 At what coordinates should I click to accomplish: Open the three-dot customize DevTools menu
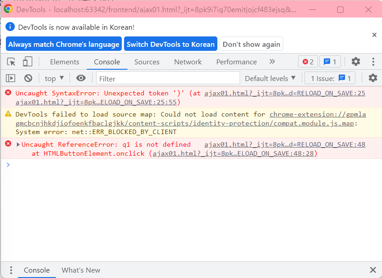click(373, 62)
